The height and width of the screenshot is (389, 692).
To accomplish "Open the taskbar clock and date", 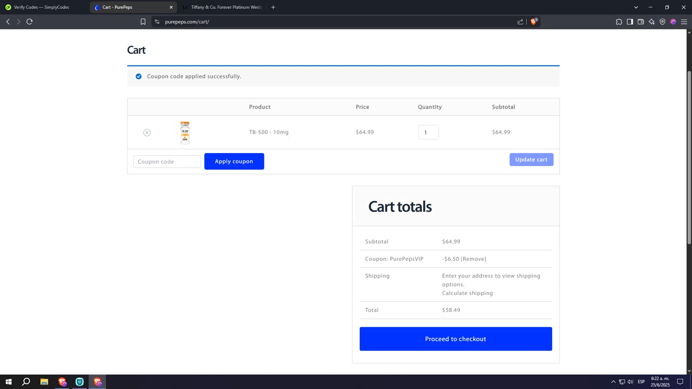I will [660, 382].
